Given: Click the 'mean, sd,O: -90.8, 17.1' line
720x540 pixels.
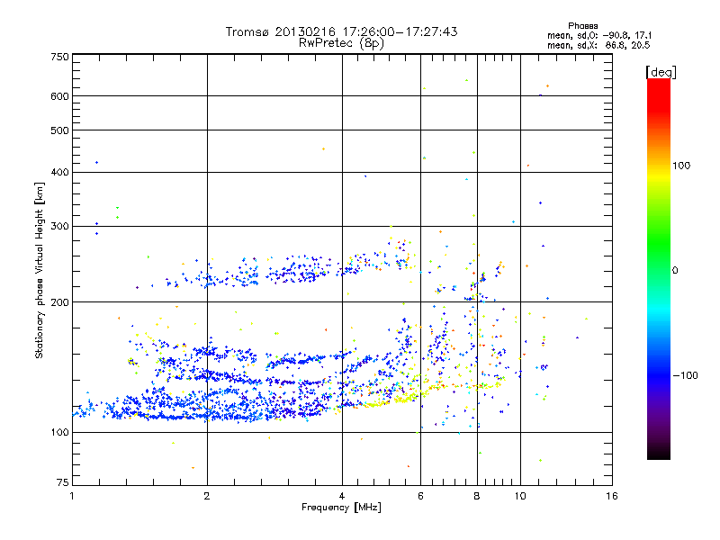Looking at the screenshot, I should (x=599, y=35).
